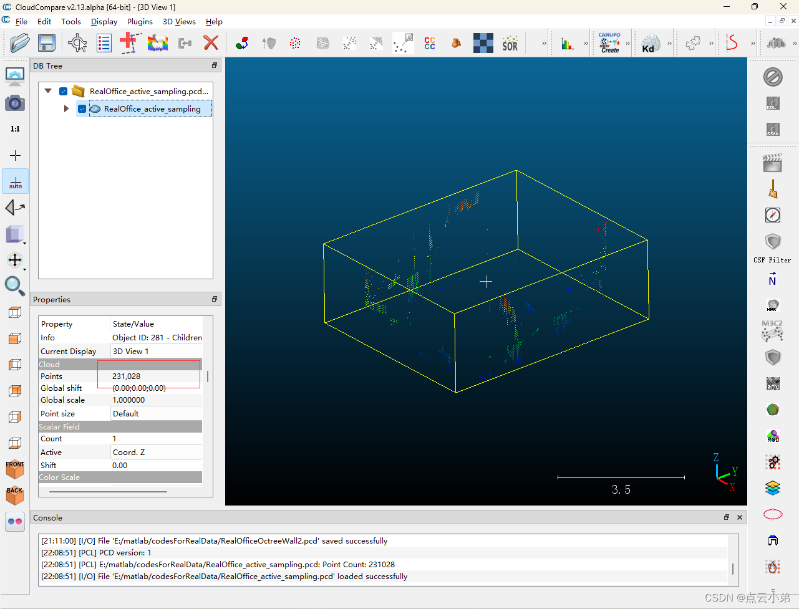Click the auto pivot crosshair icon
Viewport: 799px width, 609px height.
coord(16,181)
